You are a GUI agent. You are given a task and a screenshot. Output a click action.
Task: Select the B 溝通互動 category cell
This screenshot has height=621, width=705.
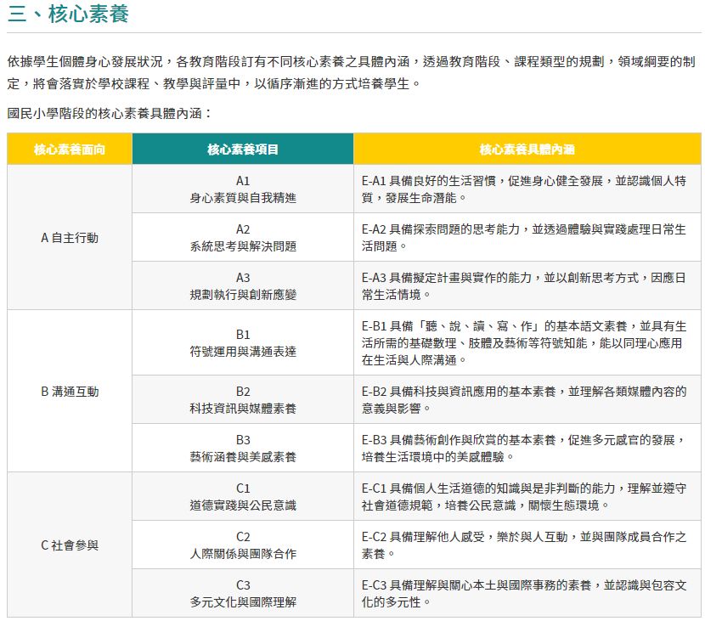point(70,392)
